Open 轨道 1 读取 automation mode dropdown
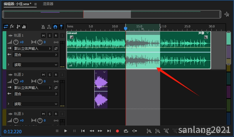Screen dimensions: 234x137 tap(35, 65)
